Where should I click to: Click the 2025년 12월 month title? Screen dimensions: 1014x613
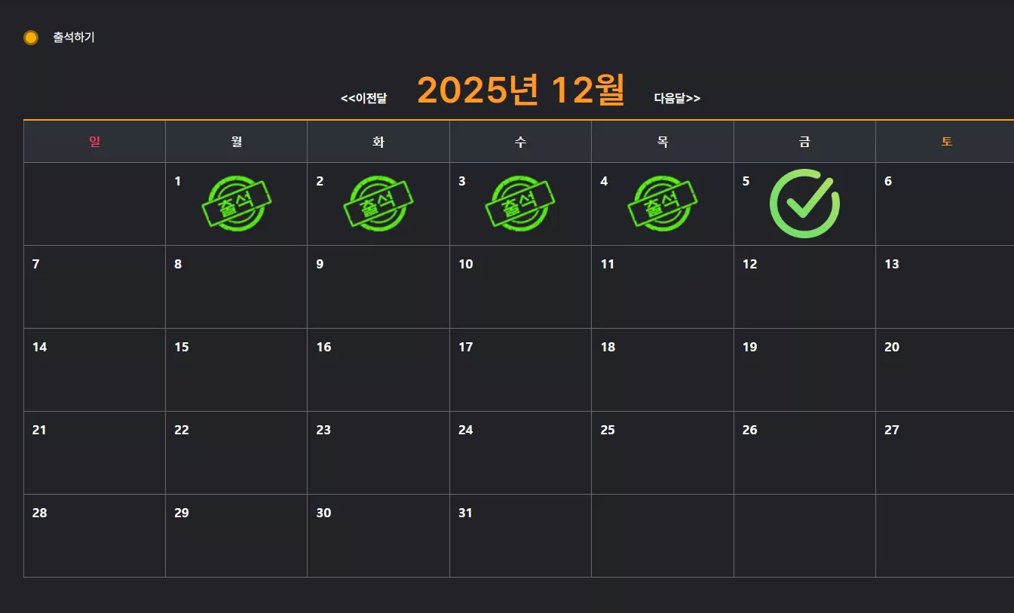[521, 90]
